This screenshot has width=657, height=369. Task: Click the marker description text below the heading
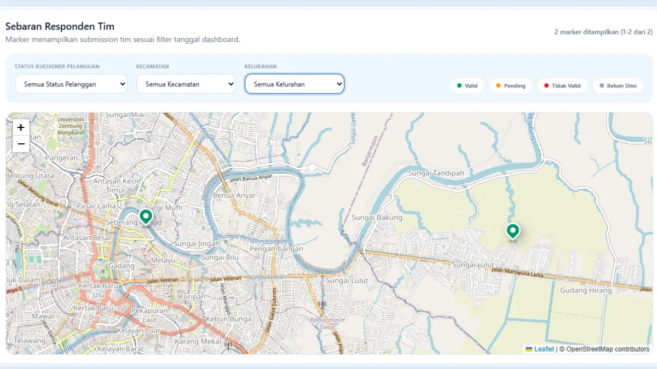tap(123, 40)
